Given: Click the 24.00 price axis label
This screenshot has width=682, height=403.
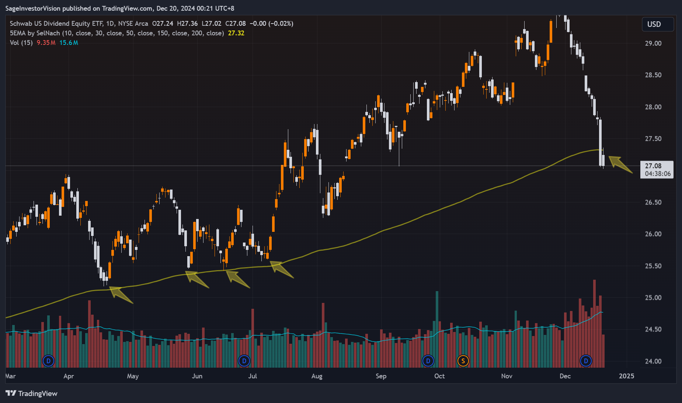Looking at the screenshot, I should pos(653,361).
